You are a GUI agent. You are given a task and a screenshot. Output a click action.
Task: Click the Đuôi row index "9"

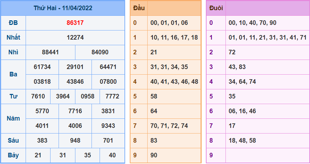point(211,155)
